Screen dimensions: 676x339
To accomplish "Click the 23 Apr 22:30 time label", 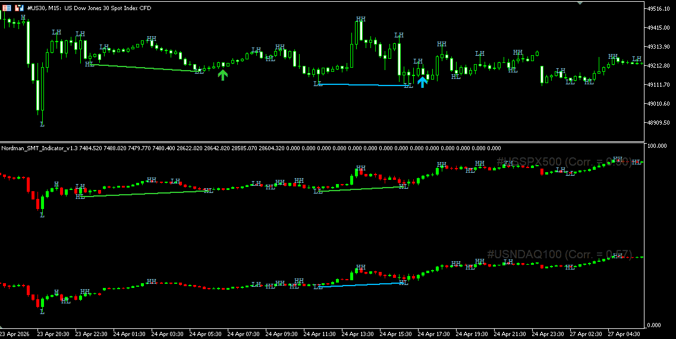I will 91,334.
